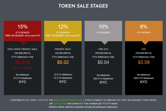Click the $0.015 exclusive private sale price
The image size is (166, 111).
click(22, 62)
